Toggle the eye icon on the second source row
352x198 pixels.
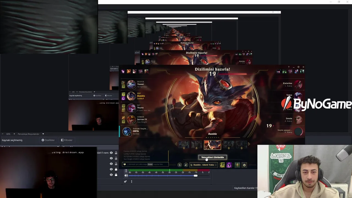(x=111, y=158)
